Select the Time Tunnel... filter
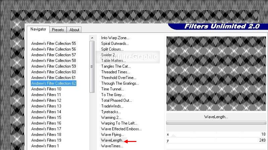 (x=113, y=89)
